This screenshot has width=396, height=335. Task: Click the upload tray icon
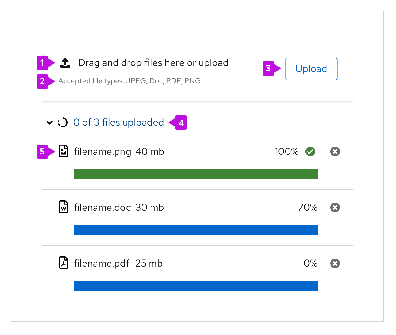point(65,63)
